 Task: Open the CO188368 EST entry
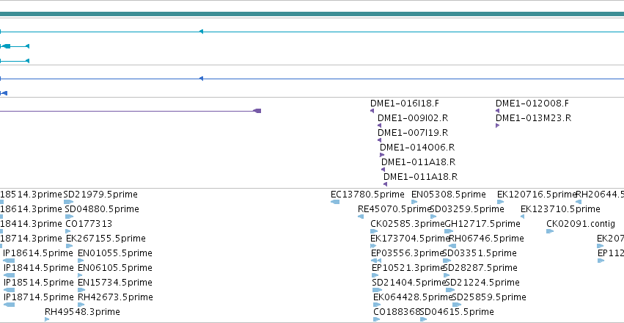(x=397, y=312)
